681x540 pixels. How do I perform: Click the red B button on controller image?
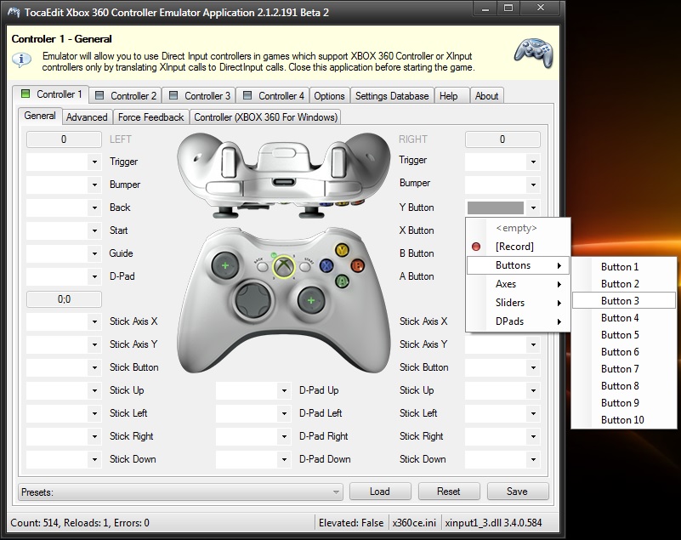click(x=357, y=265)
